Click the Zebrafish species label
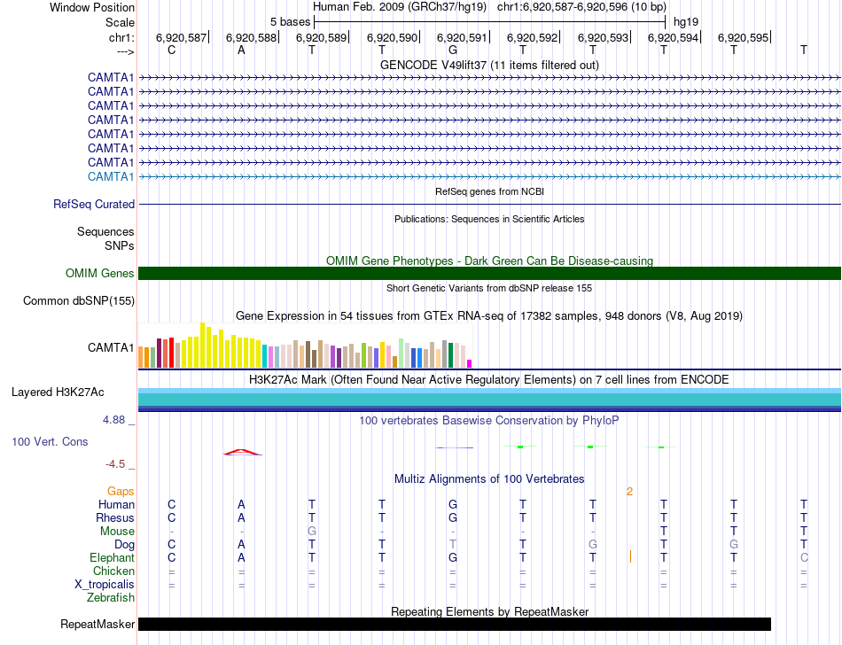Image resolution: width=842 pixels, height=645 pixels. (x=111, y=597)
